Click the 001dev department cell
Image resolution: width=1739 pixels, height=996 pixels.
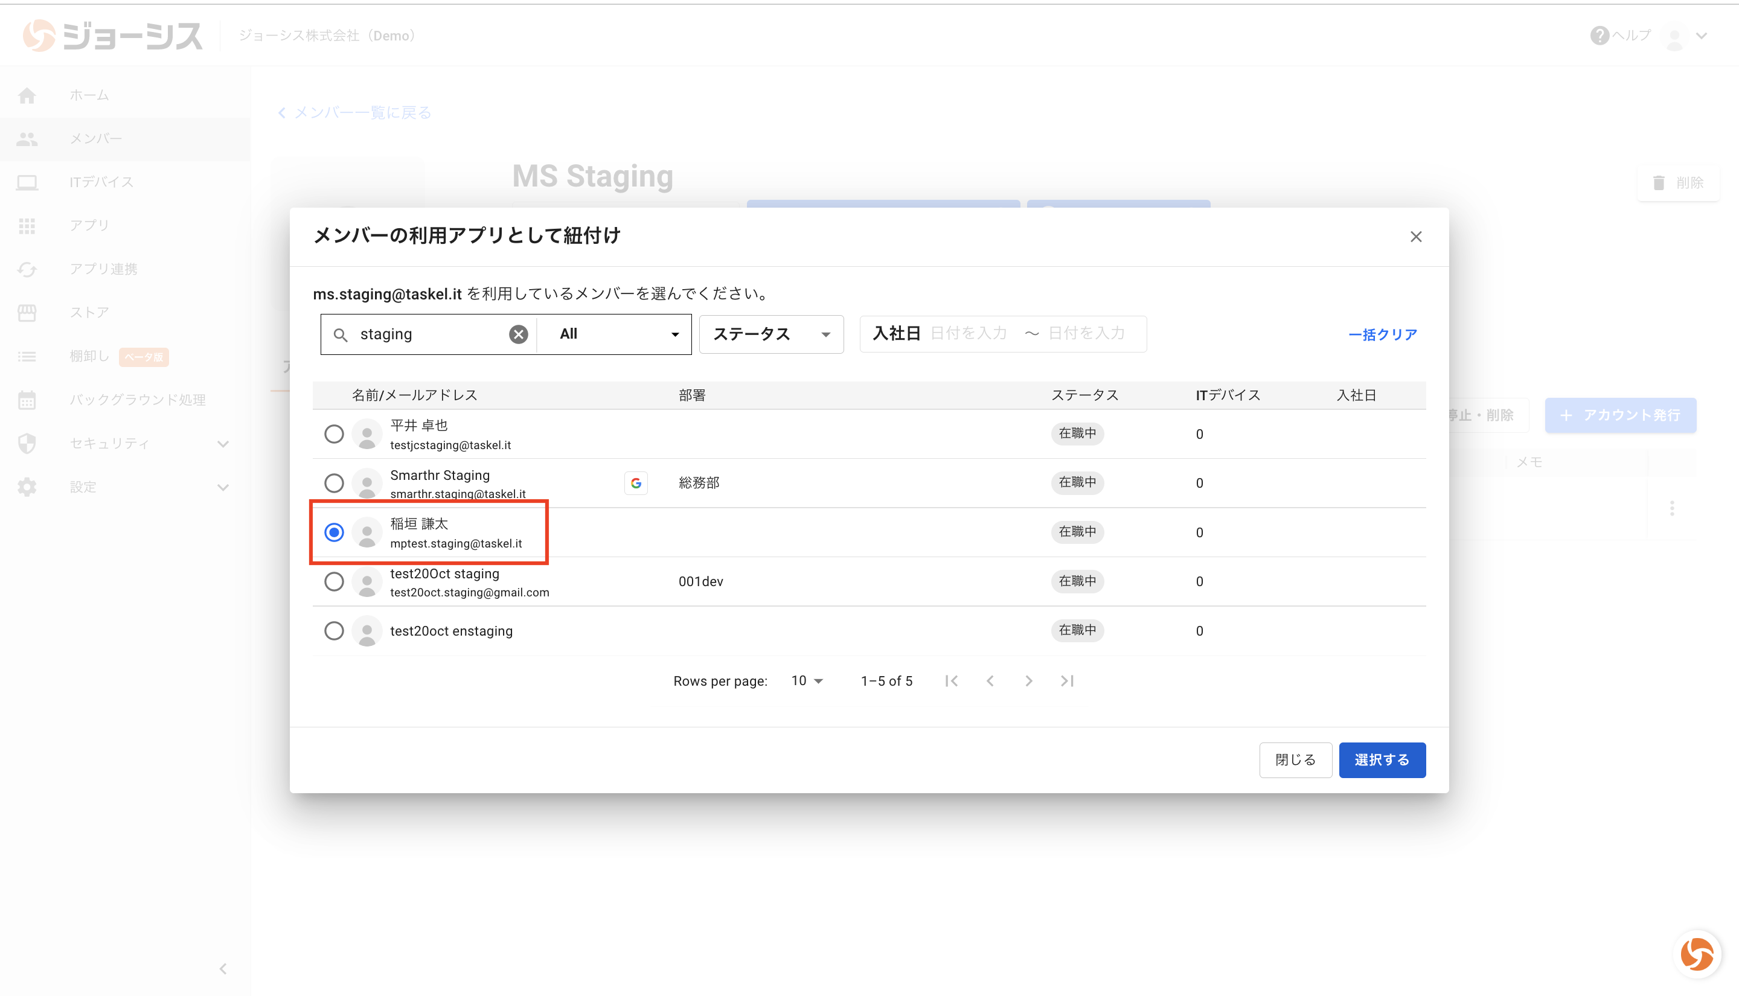click(700, 581)
